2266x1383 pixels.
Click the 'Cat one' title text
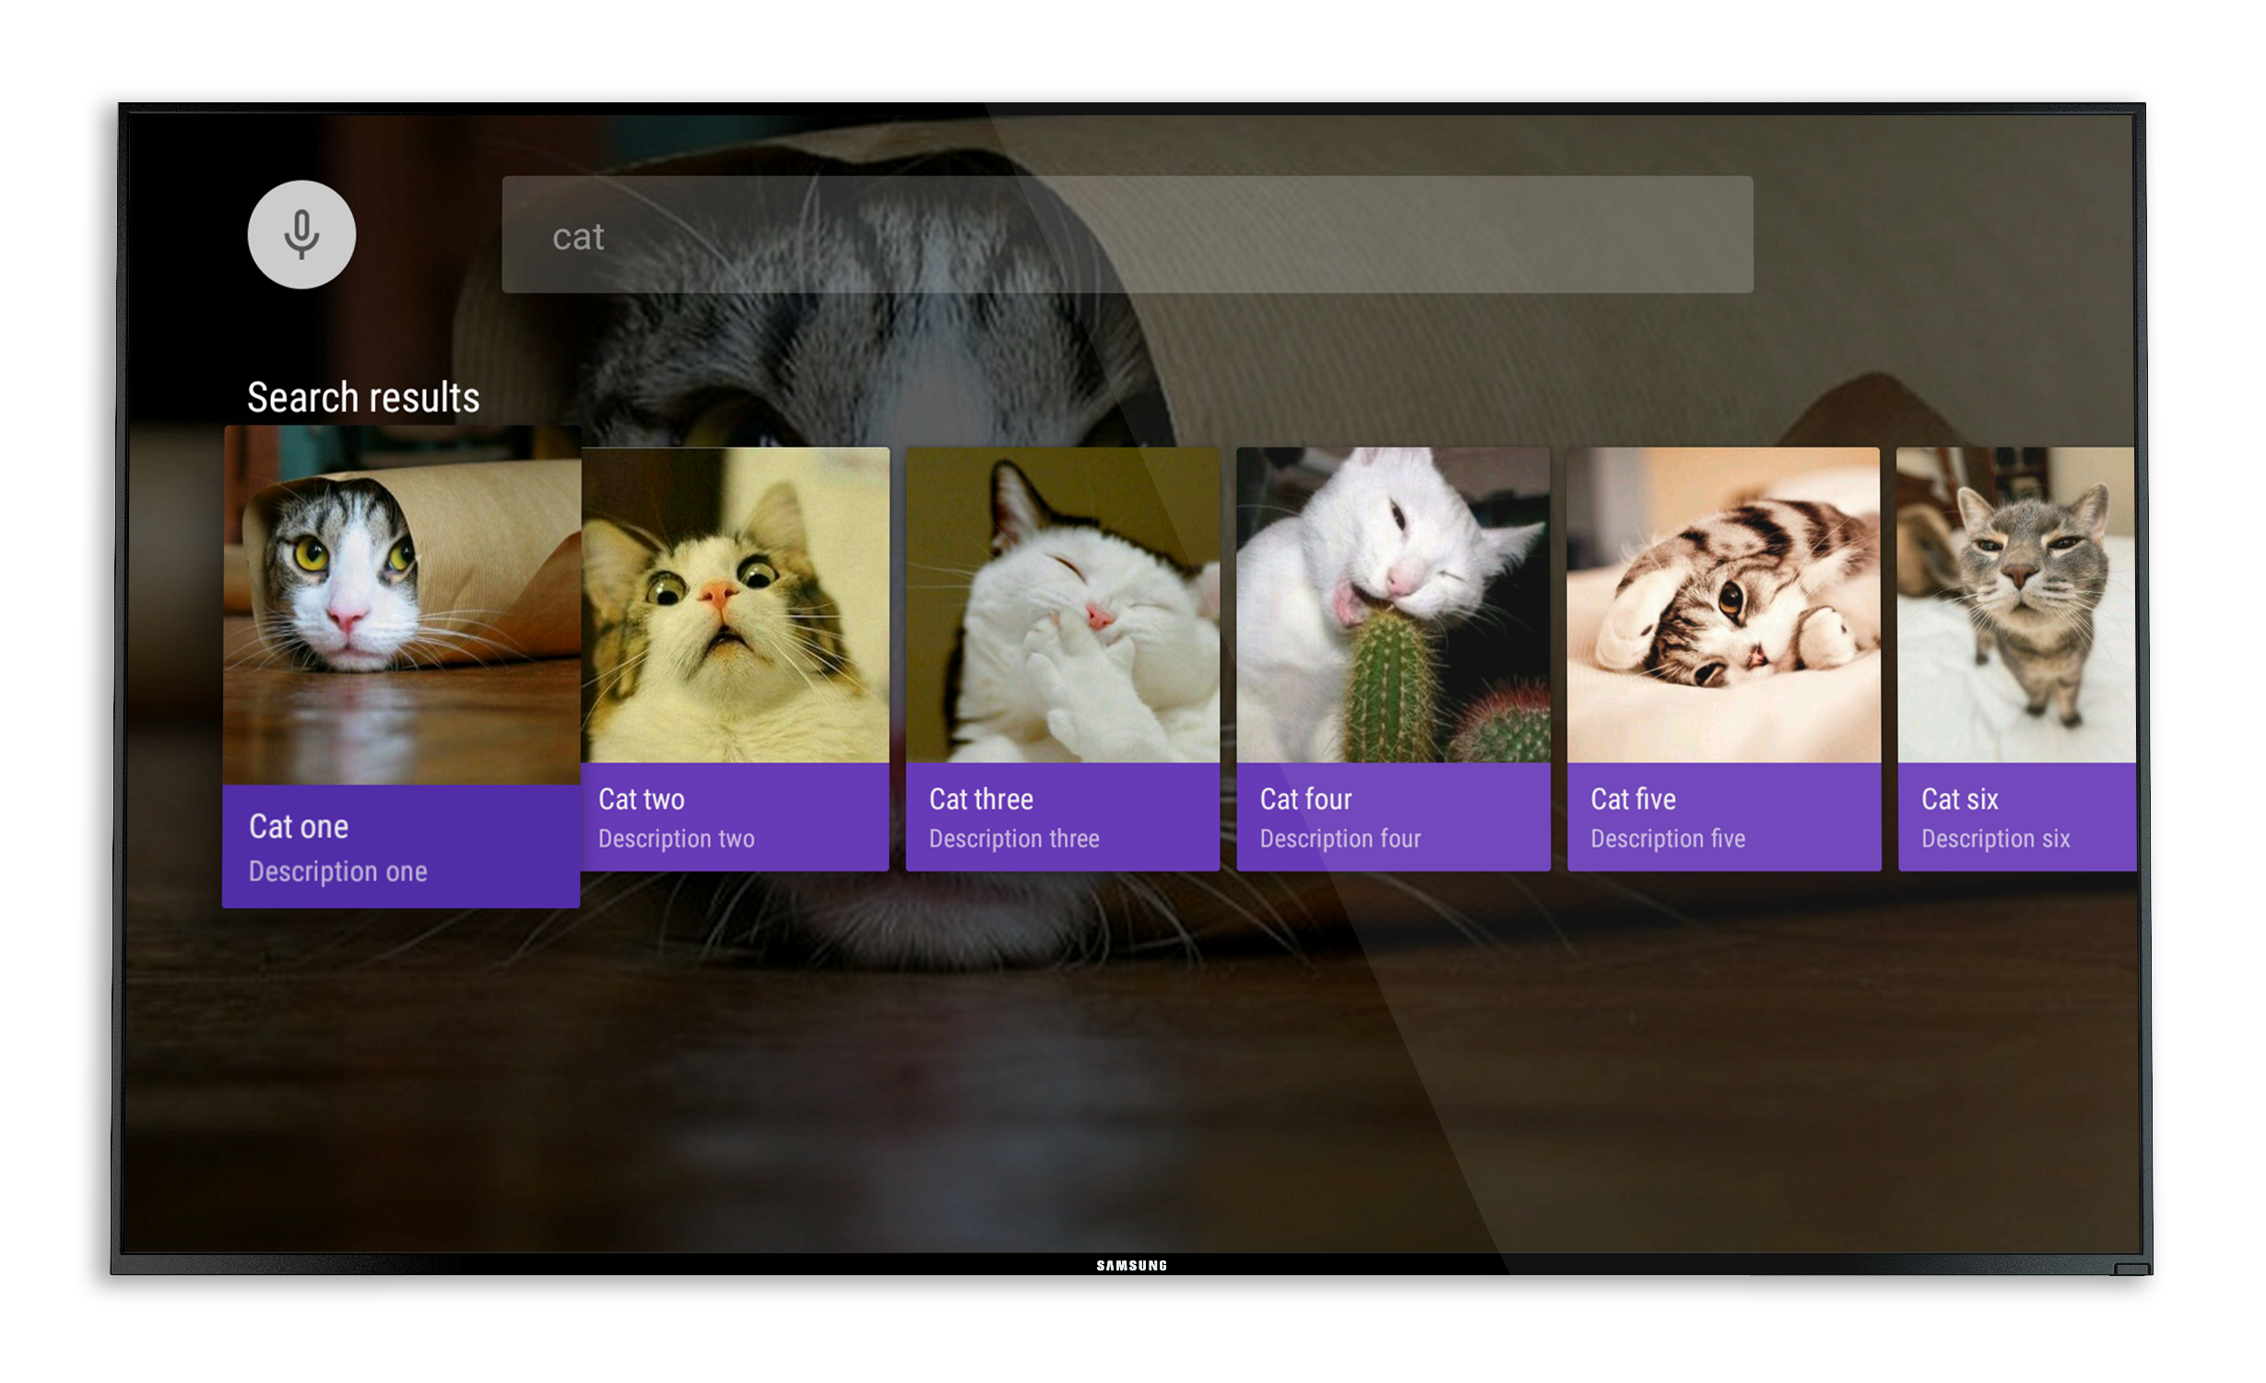click(x=299, y=827)
